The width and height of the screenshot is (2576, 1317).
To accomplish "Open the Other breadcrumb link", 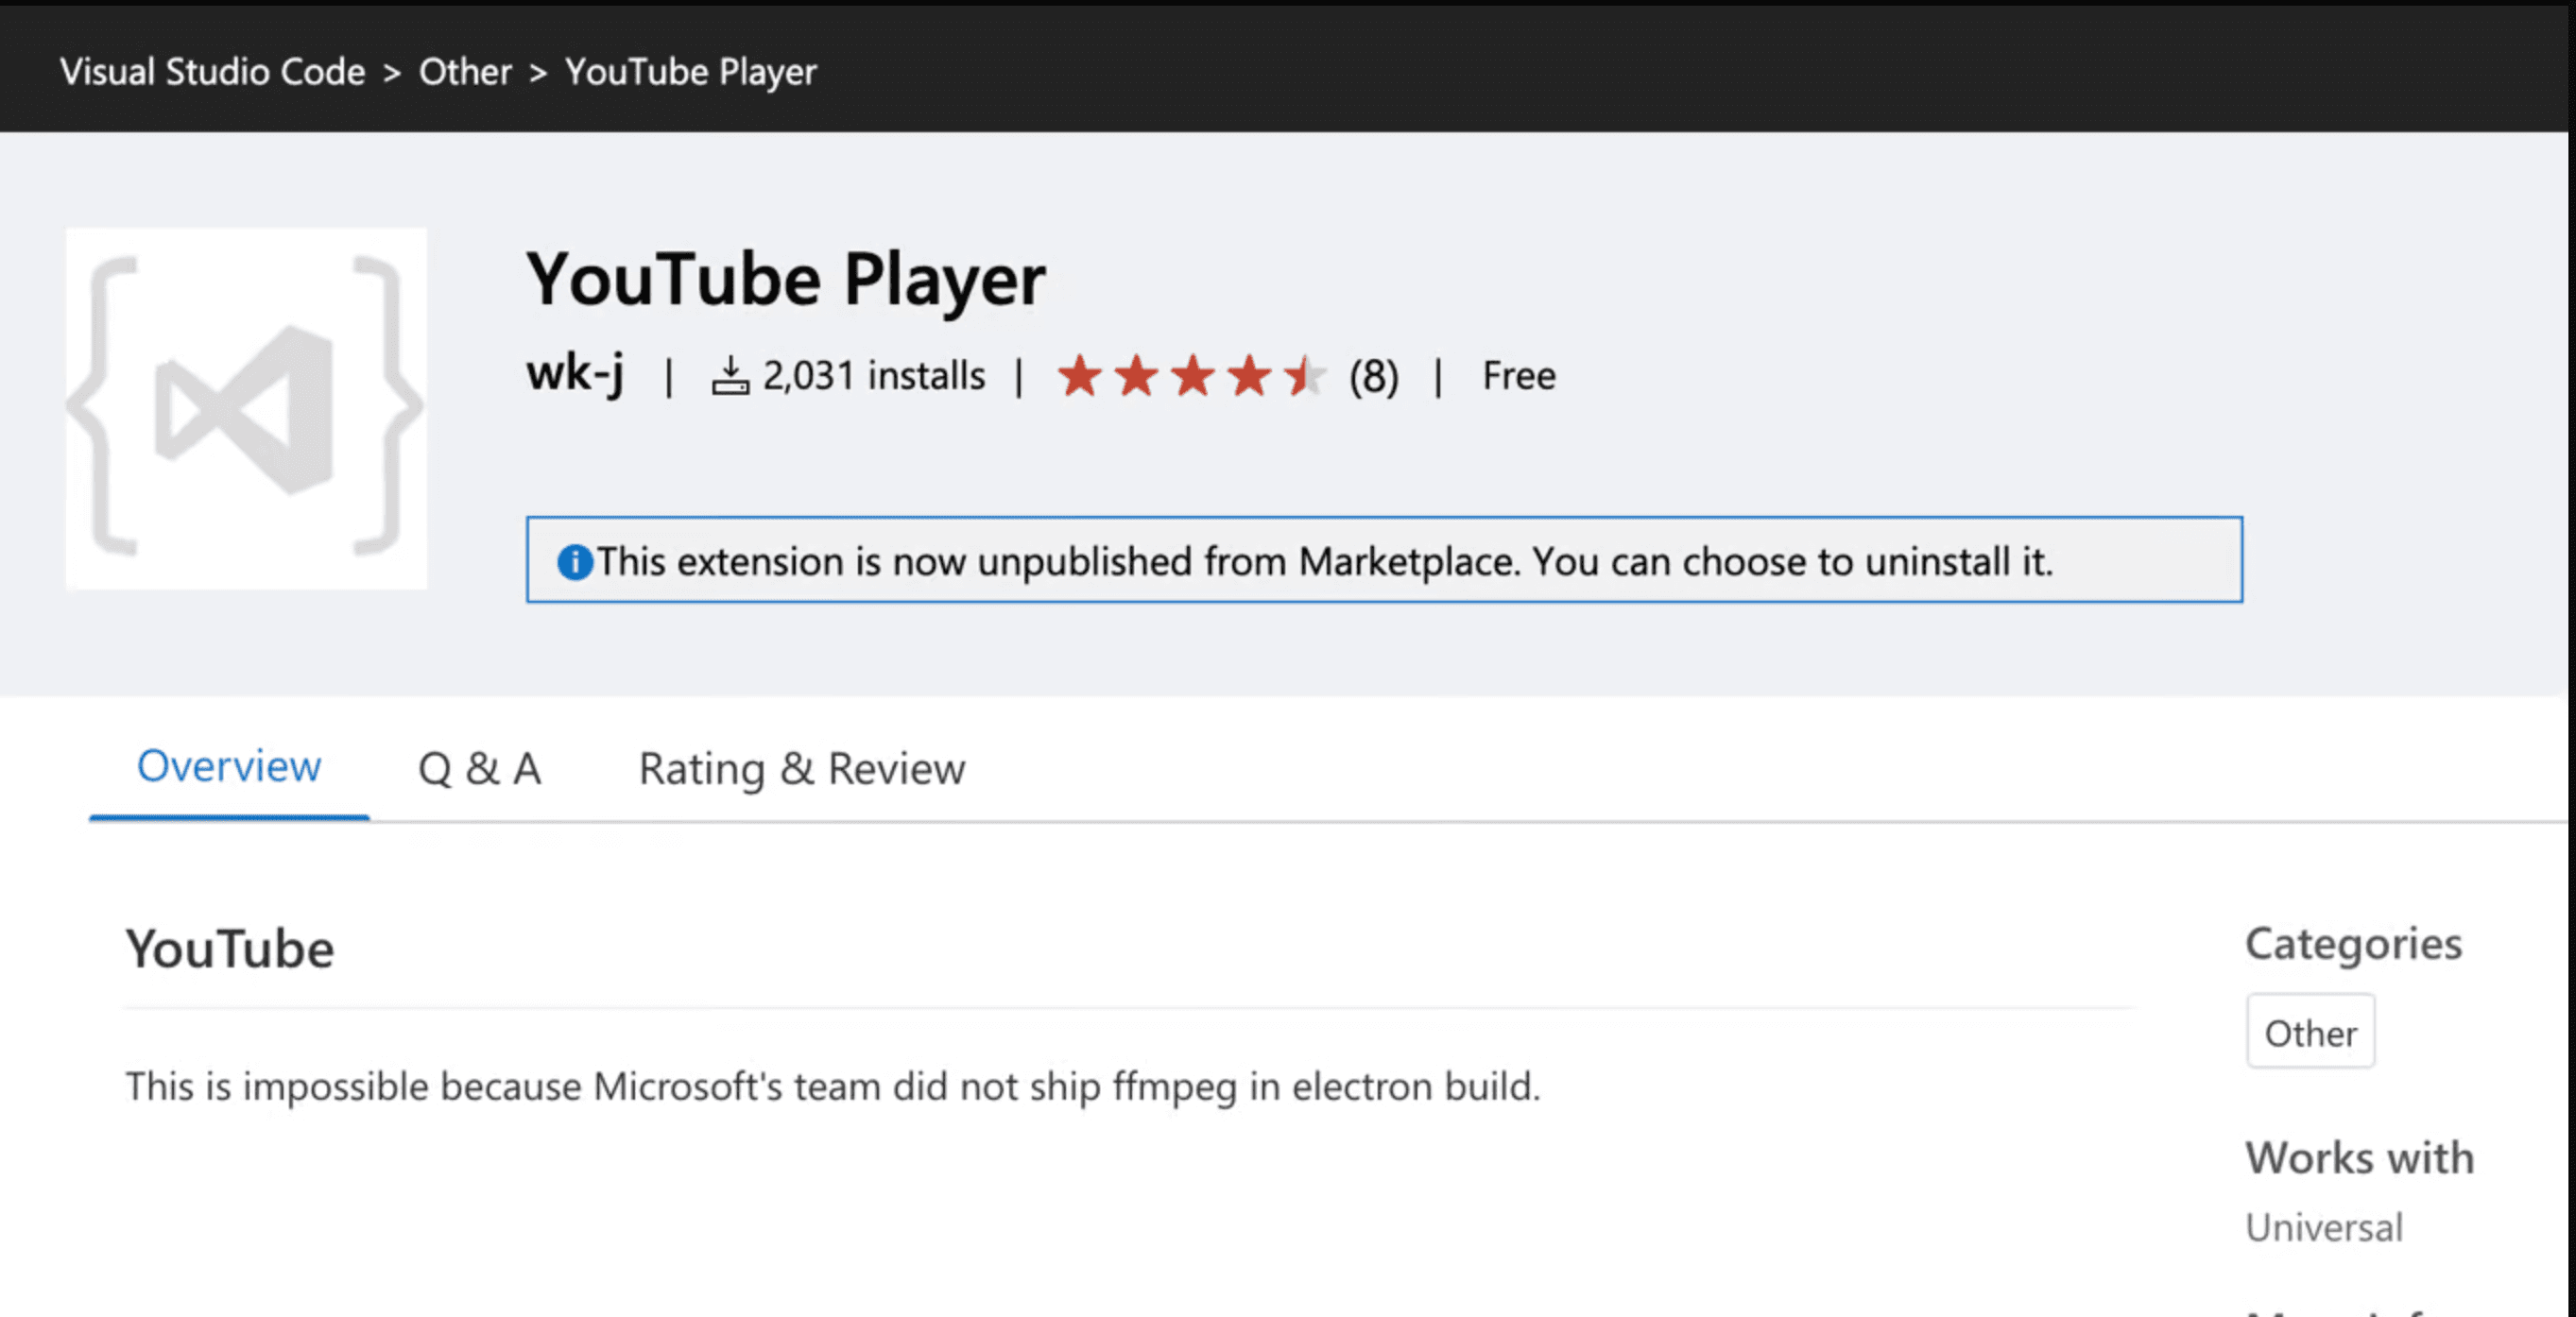I will 465,72.
